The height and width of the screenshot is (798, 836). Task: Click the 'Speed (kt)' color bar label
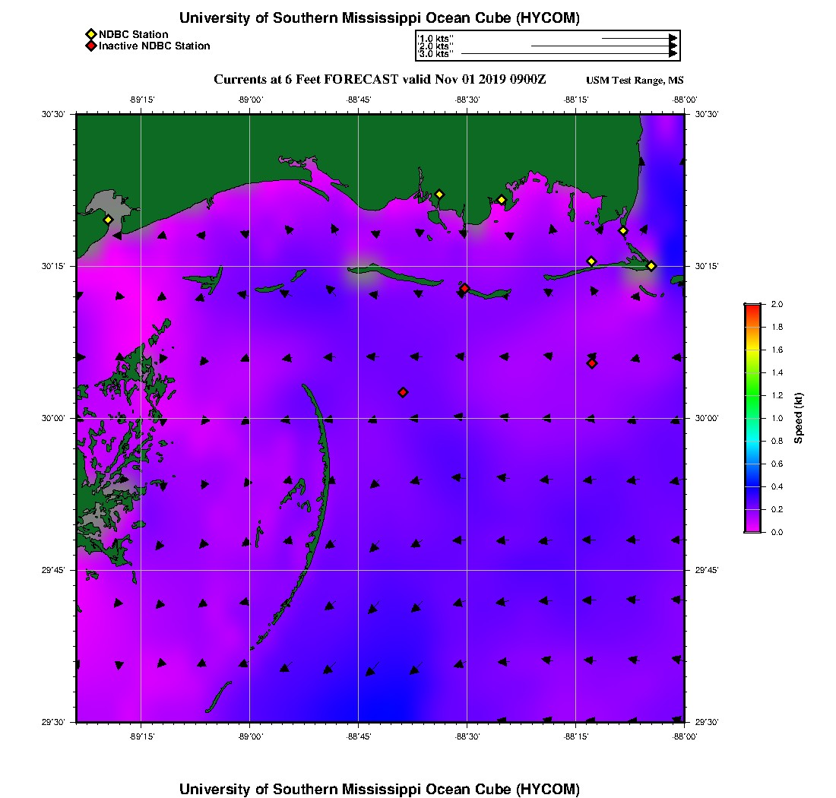pos(798,419)
